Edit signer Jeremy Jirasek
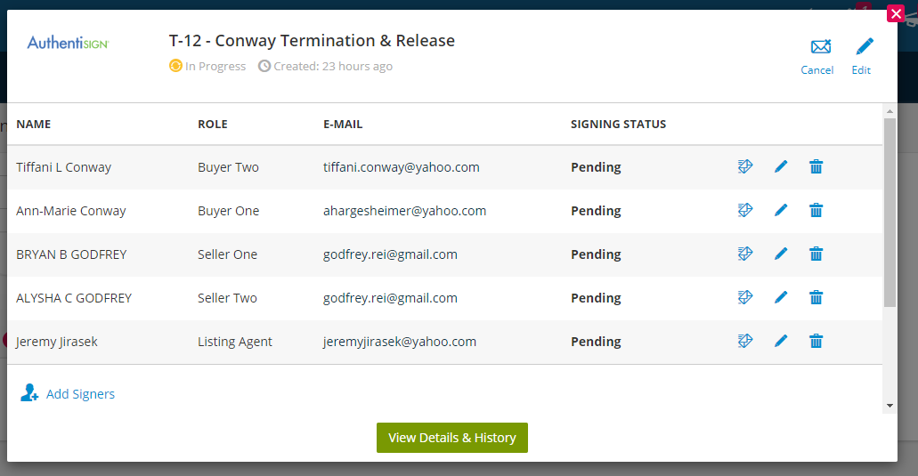 pyautogui.click(x=781, y=341)
